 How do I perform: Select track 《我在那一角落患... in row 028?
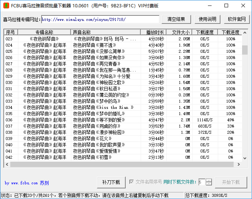tap(105, 70)
